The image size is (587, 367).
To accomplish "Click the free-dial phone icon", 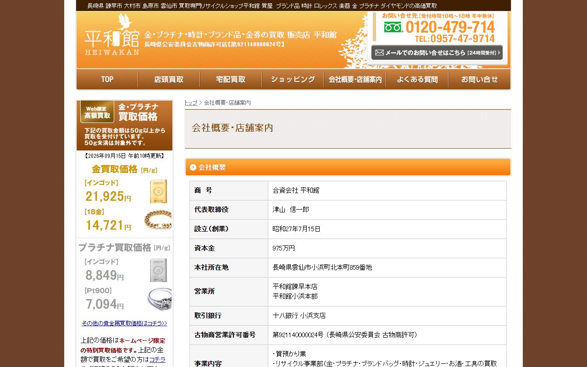I will (393, 27).
